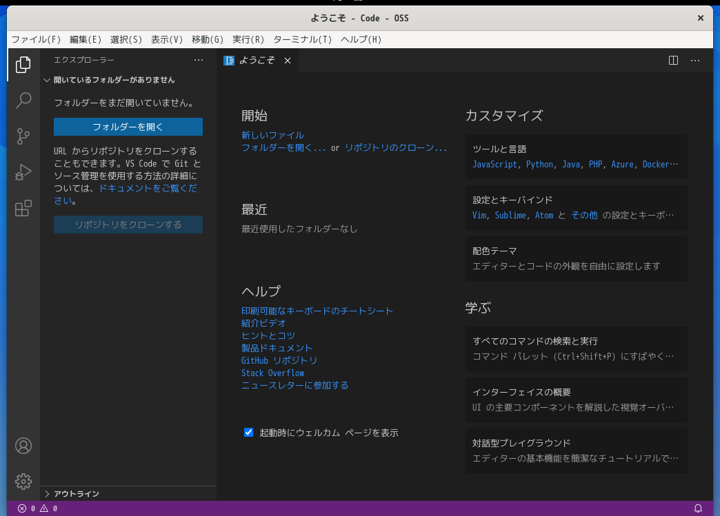This screenshot has width=720, height=516.
Task: Click the Docker tools link
Action: (x=656, y=164)
